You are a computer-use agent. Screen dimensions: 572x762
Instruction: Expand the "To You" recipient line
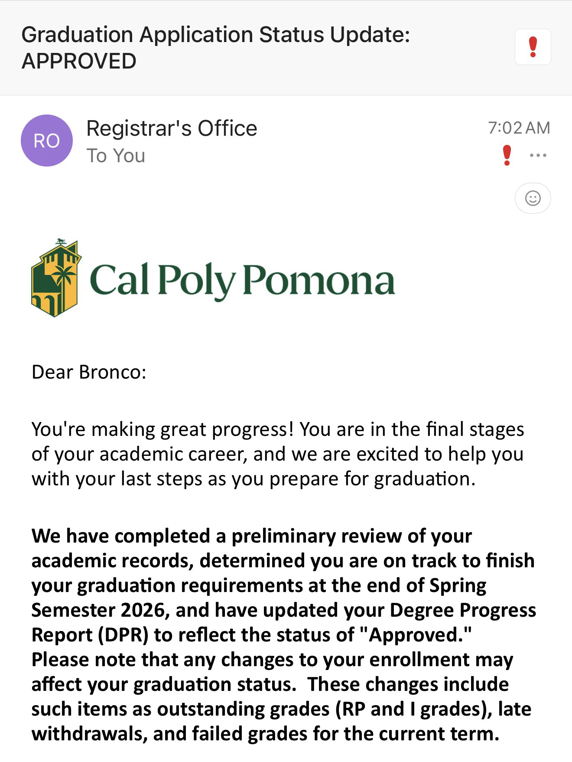point(116,156)
